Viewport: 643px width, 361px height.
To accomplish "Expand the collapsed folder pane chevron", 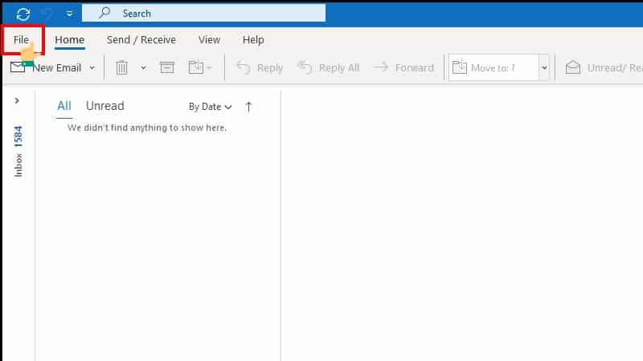I will [17, 100].
